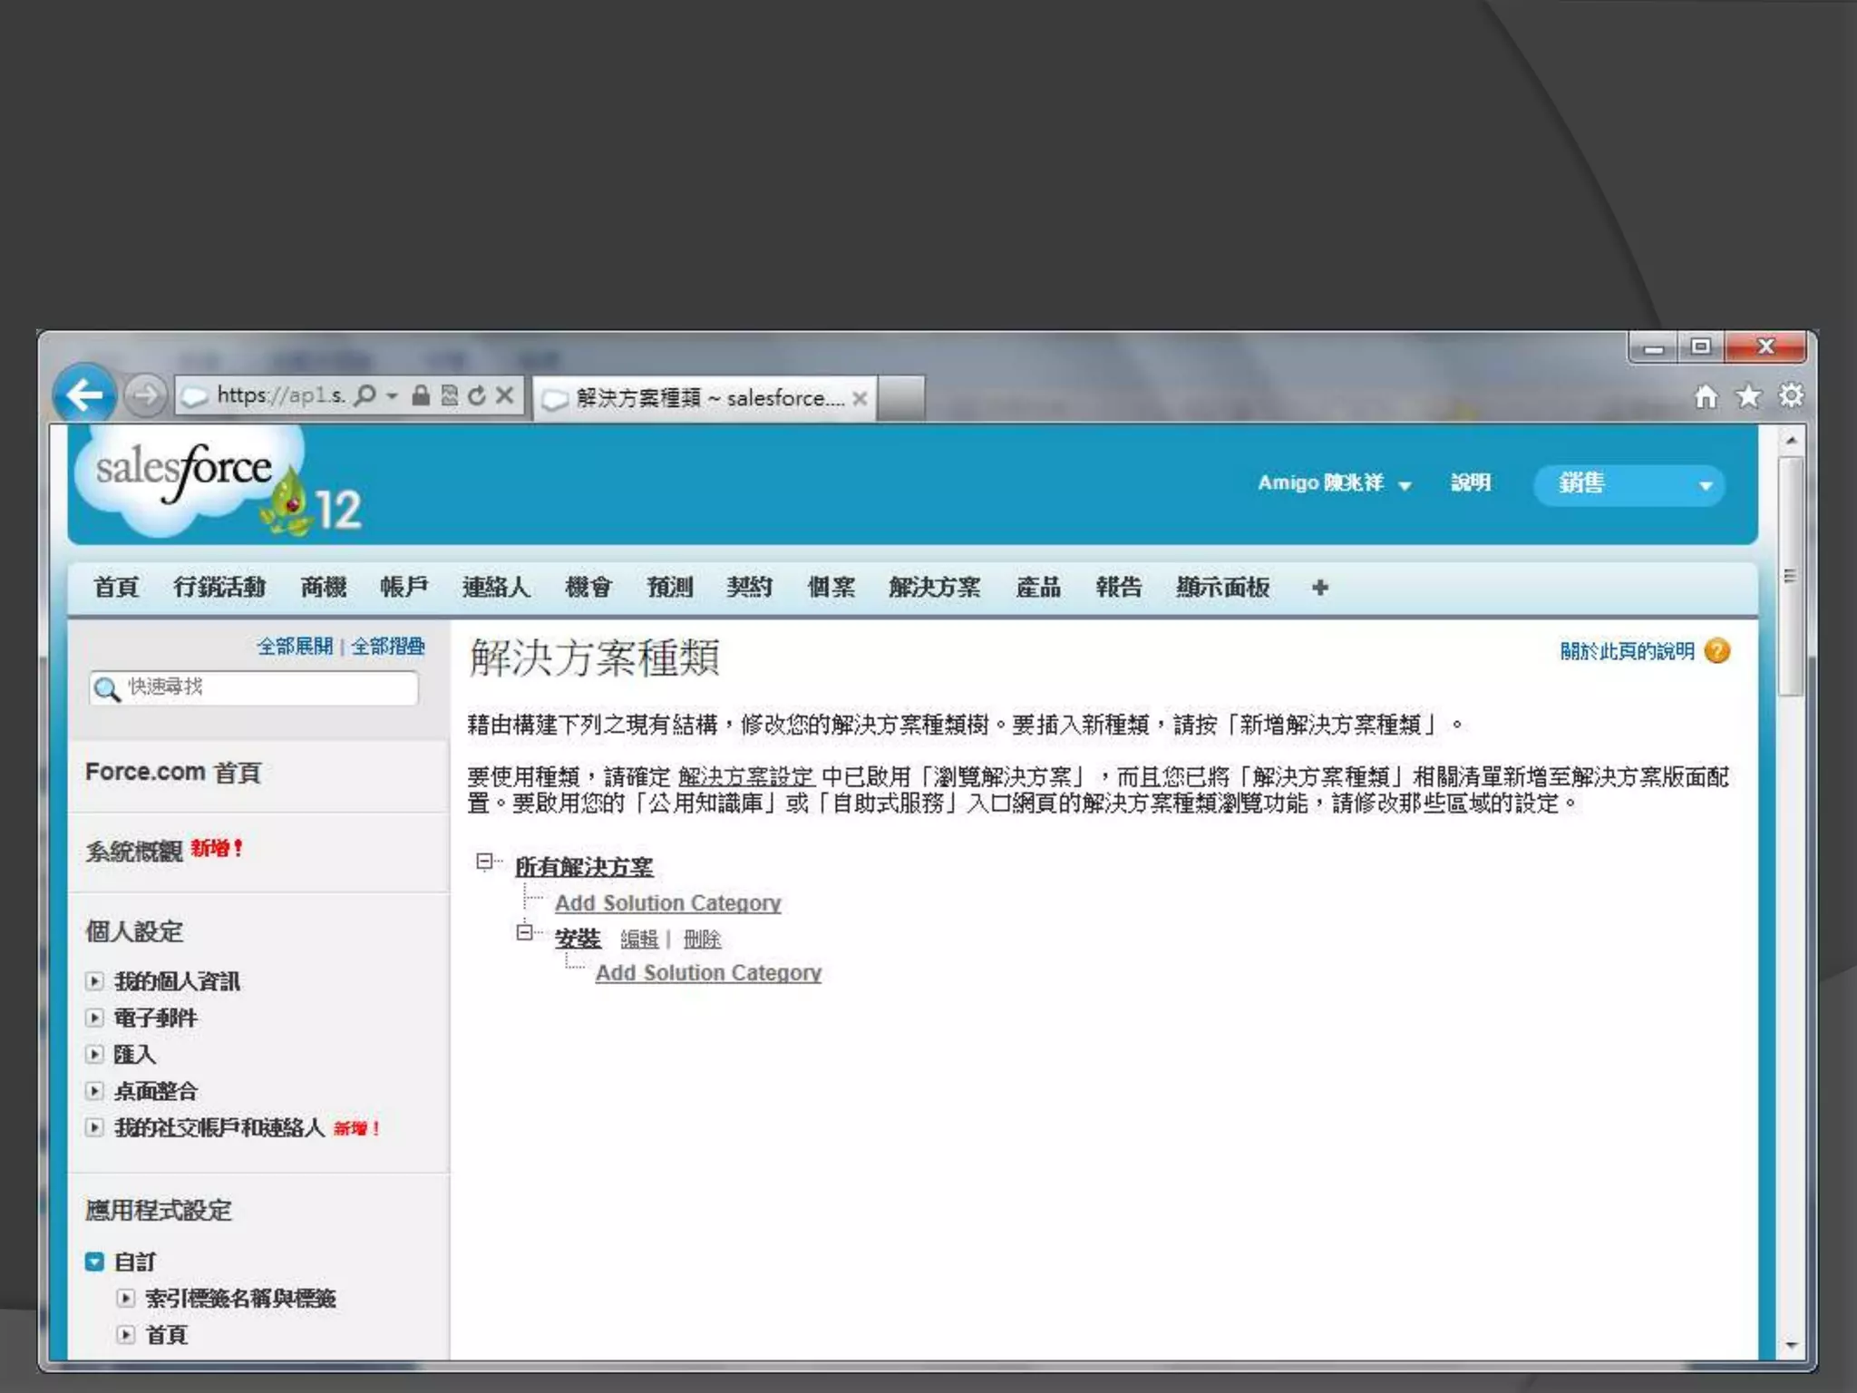Screen dimensions: 1857x1393
Task: Click the refresh icon in address bar
Action: pyautogui.click(x=477, y=395)
